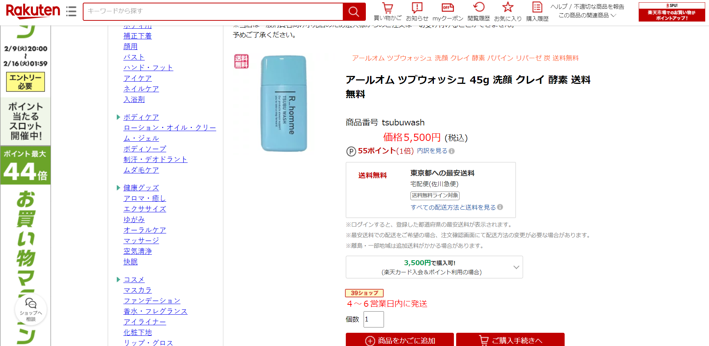The width and height of the screenshot is (709, 346).
Task: Open the 補正下着 category link
Action: (138, 36)
